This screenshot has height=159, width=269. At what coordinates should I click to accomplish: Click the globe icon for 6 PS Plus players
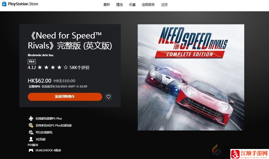31,125
